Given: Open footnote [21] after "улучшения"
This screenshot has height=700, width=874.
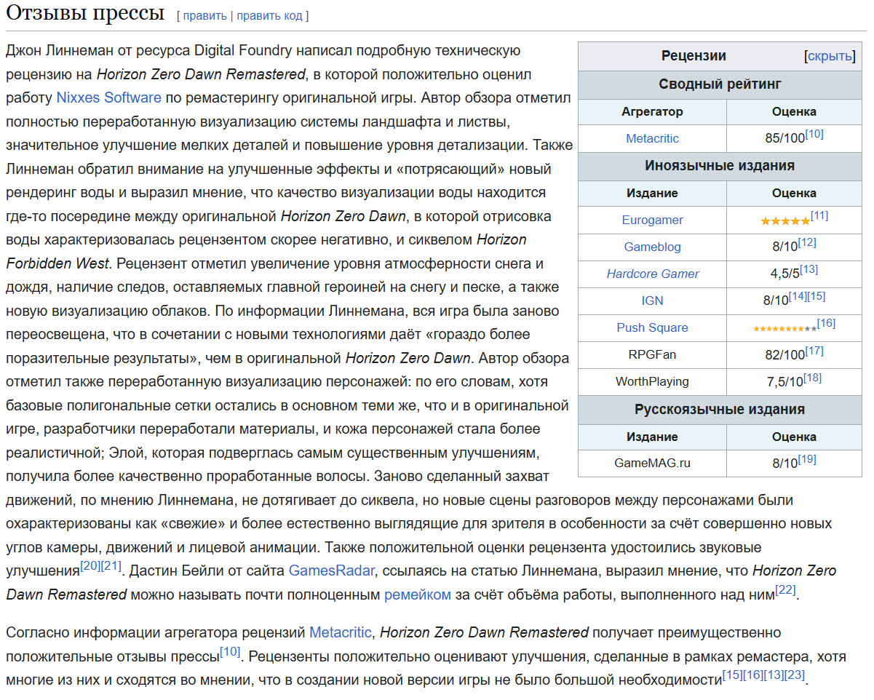Looking at the screenshot, I should pos(111,565).
